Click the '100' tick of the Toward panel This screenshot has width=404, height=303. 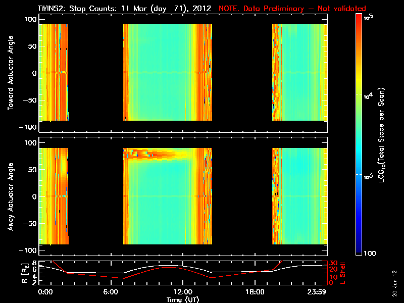coord(30,19)
